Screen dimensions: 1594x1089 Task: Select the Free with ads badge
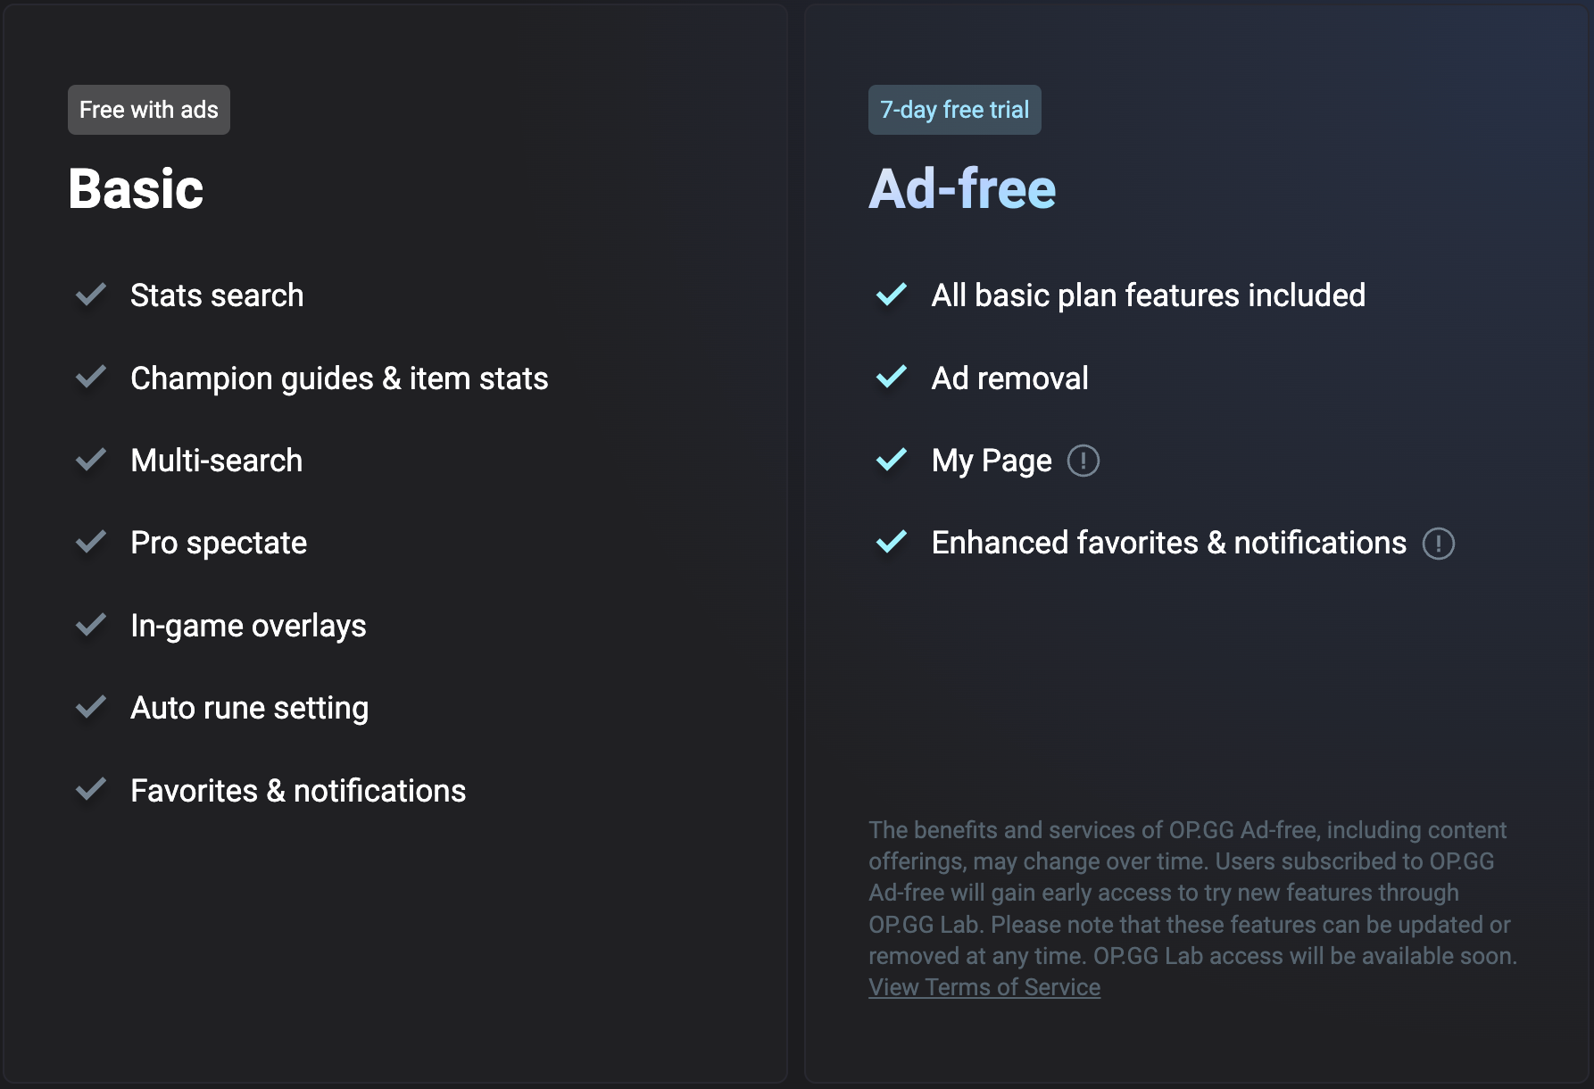[x=149, y=110]
